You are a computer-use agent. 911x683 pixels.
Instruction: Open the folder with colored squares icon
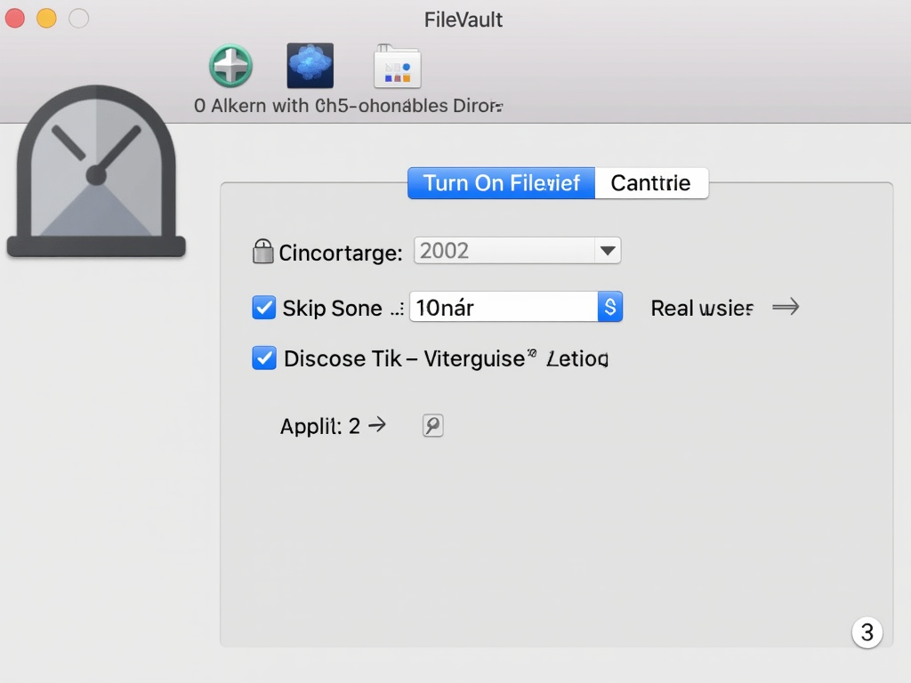(x=398, y=66)
